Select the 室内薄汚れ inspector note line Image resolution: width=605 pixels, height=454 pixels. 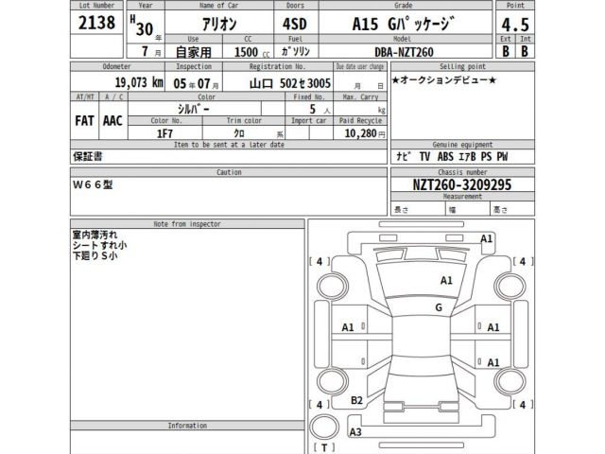click(95, 233)
